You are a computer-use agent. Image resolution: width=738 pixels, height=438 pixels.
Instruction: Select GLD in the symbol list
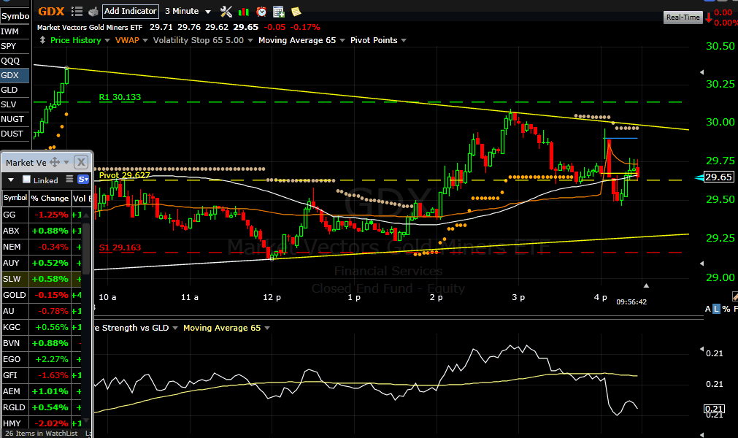click(x=15, y=90)
